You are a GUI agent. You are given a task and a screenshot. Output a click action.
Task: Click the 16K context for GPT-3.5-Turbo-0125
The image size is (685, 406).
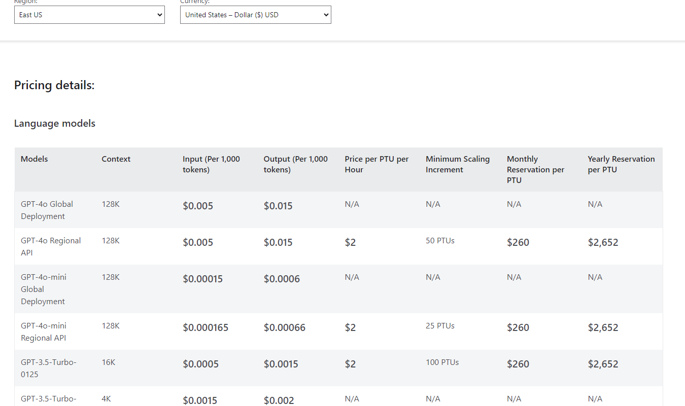pos(109,362)
